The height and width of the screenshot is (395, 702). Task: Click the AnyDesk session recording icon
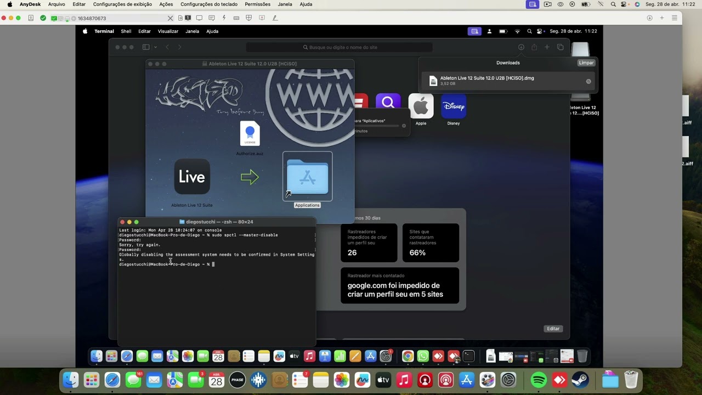[262, 18]
